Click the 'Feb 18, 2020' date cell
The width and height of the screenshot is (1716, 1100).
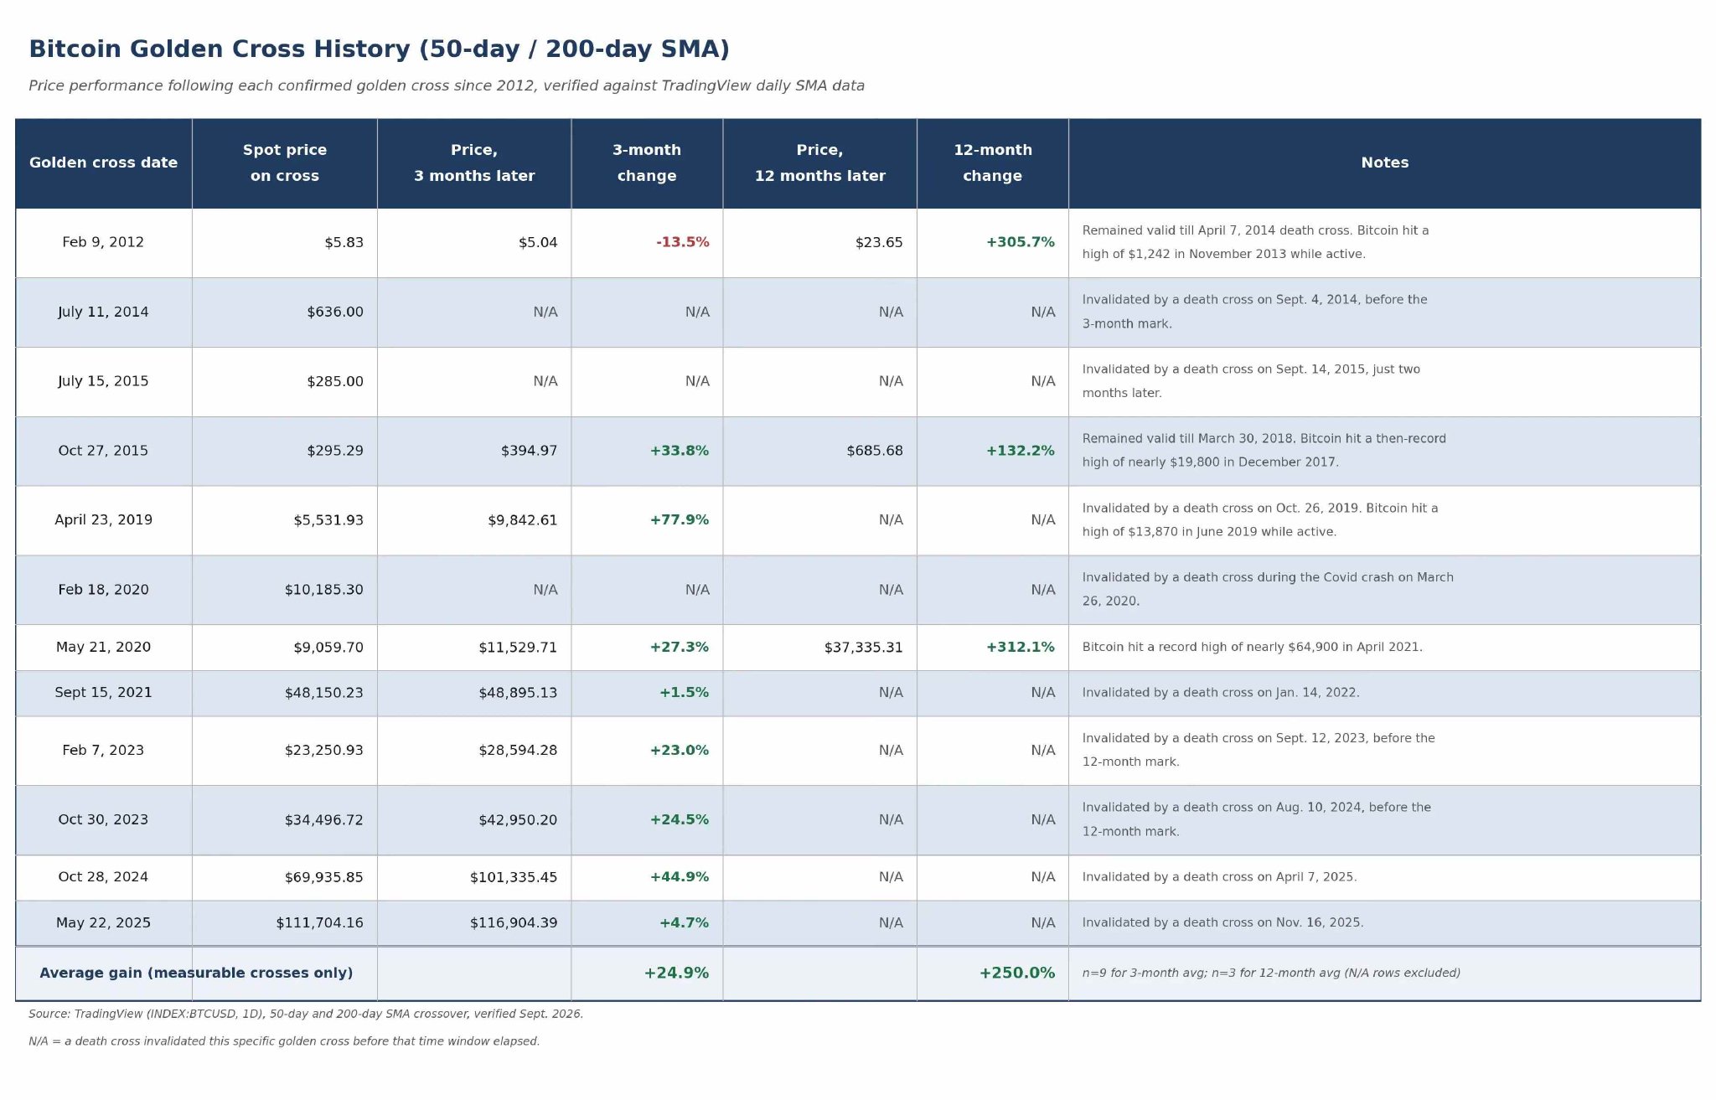click(x=103, y=590)
